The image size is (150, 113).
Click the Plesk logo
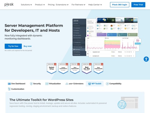pyautogui.click(x=9, y=4)
